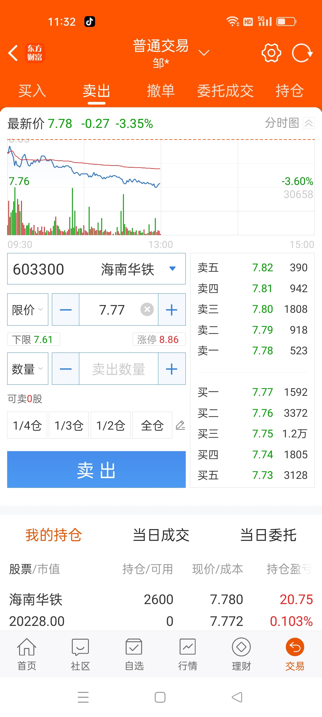Open the intraday price chart
Image resolution: width=322 pixels, height=717 pixels.
pyautogui.click(x=161, y=187)
